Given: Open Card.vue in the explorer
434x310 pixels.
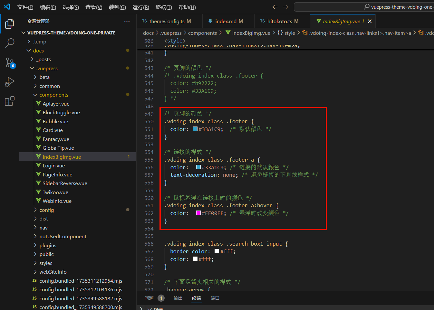Looking at the screenshot, I should point(78,130).
